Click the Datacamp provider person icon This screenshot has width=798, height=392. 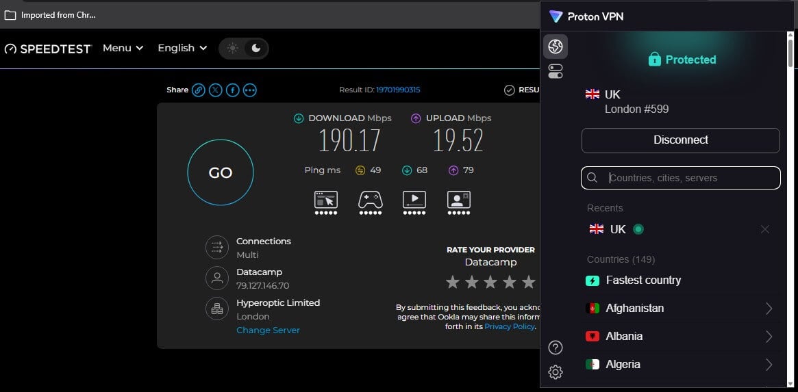click(x=217, y=278)
